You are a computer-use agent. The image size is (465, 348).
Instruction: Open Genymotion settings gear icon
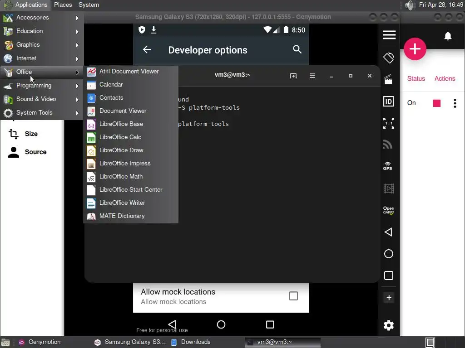[x=389, y=325]
